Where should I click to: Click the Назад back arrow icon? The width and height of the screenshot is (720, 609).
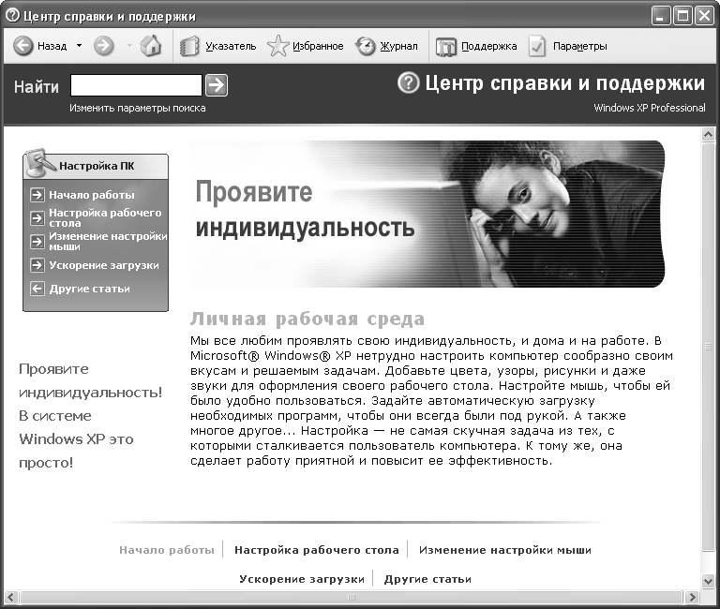click(23, 46)
